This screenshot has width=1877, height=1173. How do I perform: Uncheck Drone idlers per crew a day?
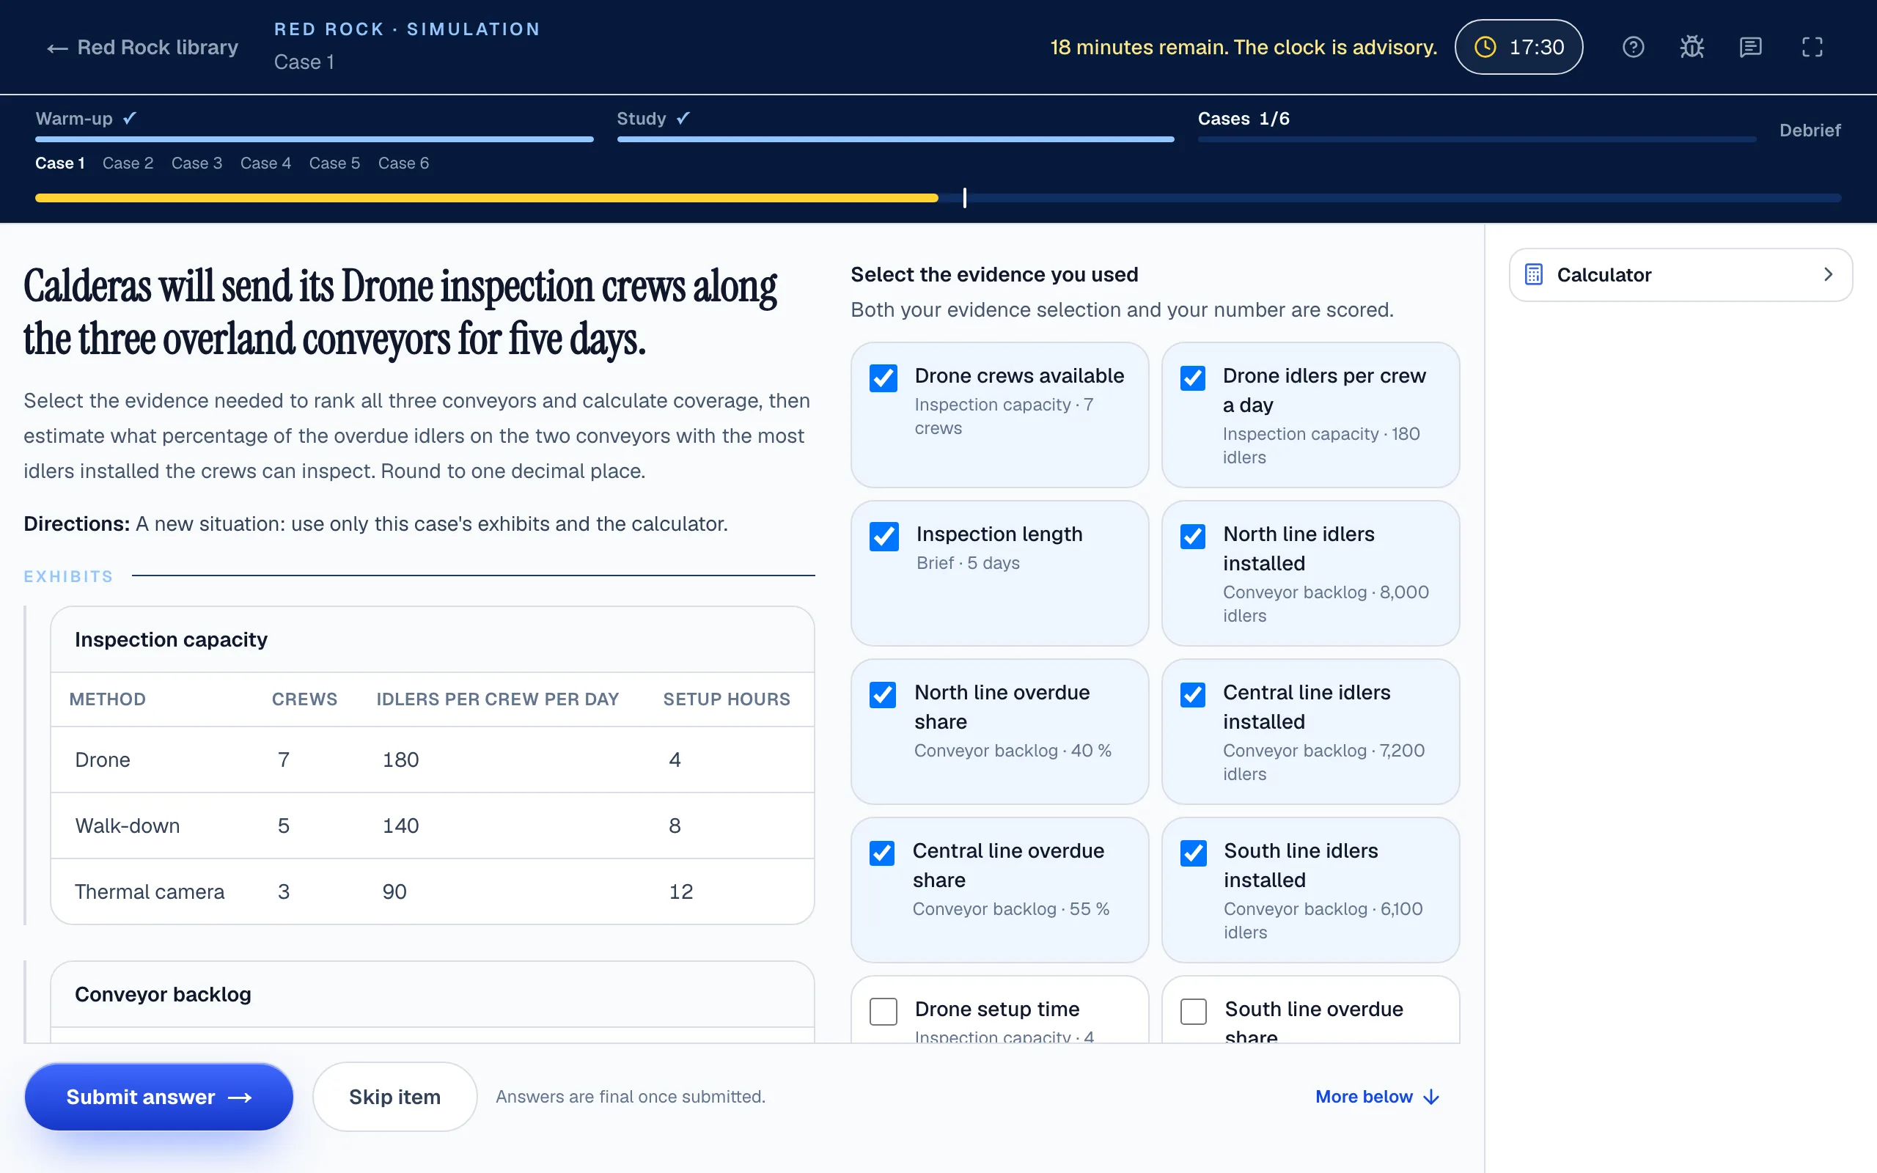click(x=1192, y=378)
